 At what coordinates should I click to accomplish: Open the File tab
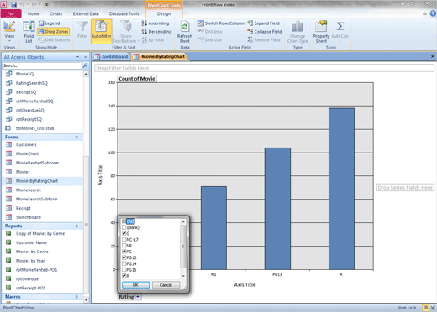tap(11, 13)
